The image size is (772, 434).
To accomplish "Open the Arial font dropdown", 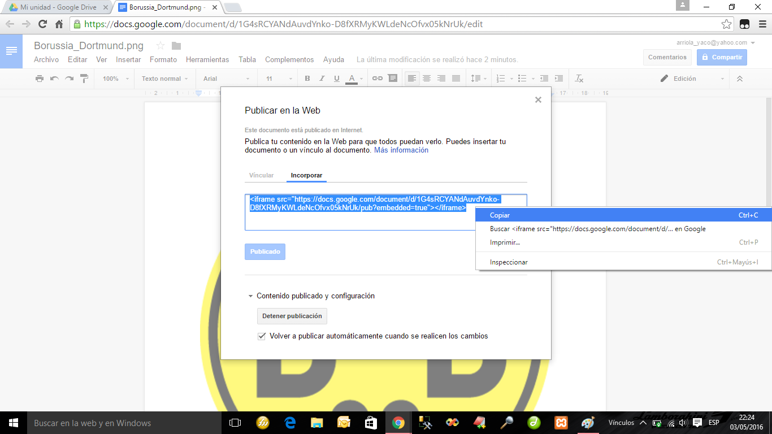I will (x=226, y=79).
